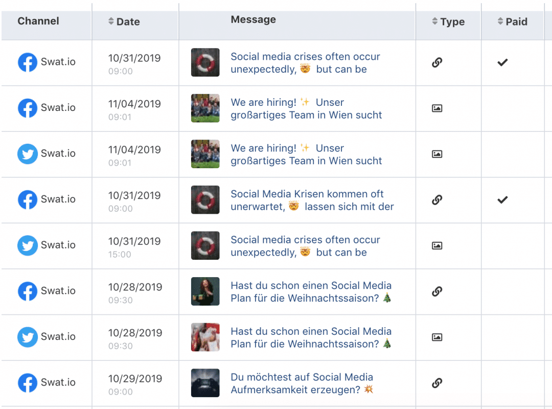552x409 pixels.
Task: Open 'Du möchtest auf Social Media' message
Action: (302, 383)
